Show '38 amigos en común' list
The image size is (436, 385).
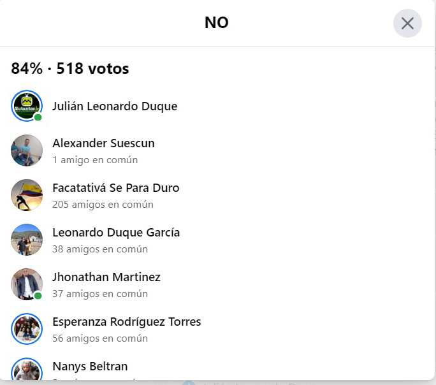click(100, 249)
